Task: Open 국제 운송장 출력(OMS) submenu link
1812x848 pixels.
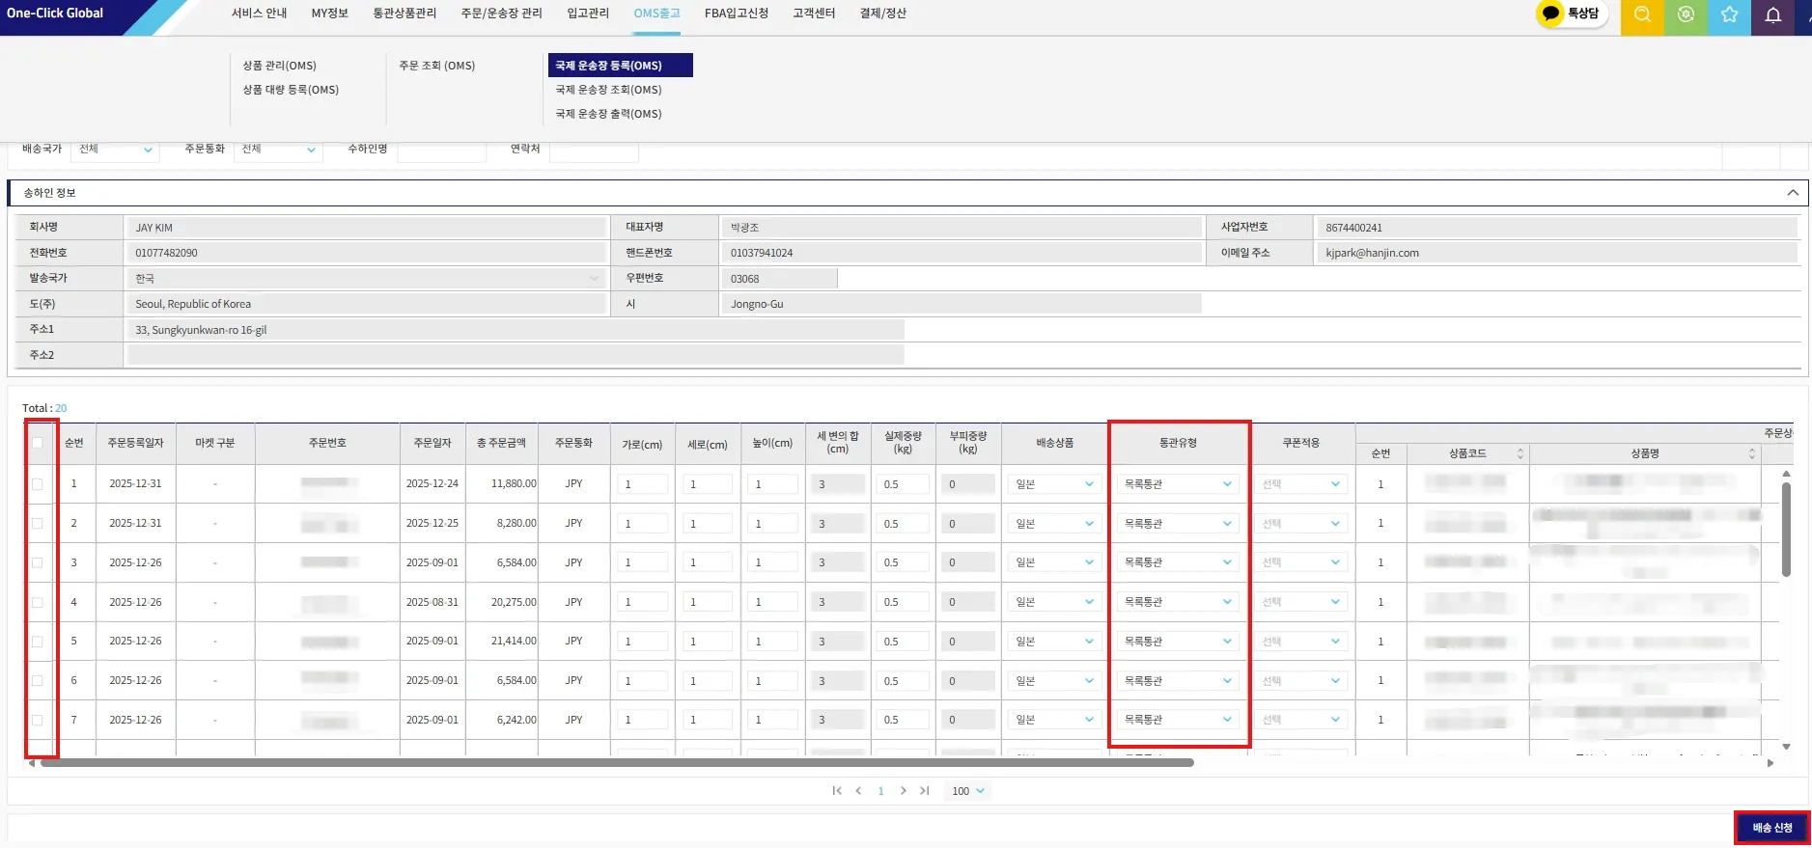Action: [608, 114]
